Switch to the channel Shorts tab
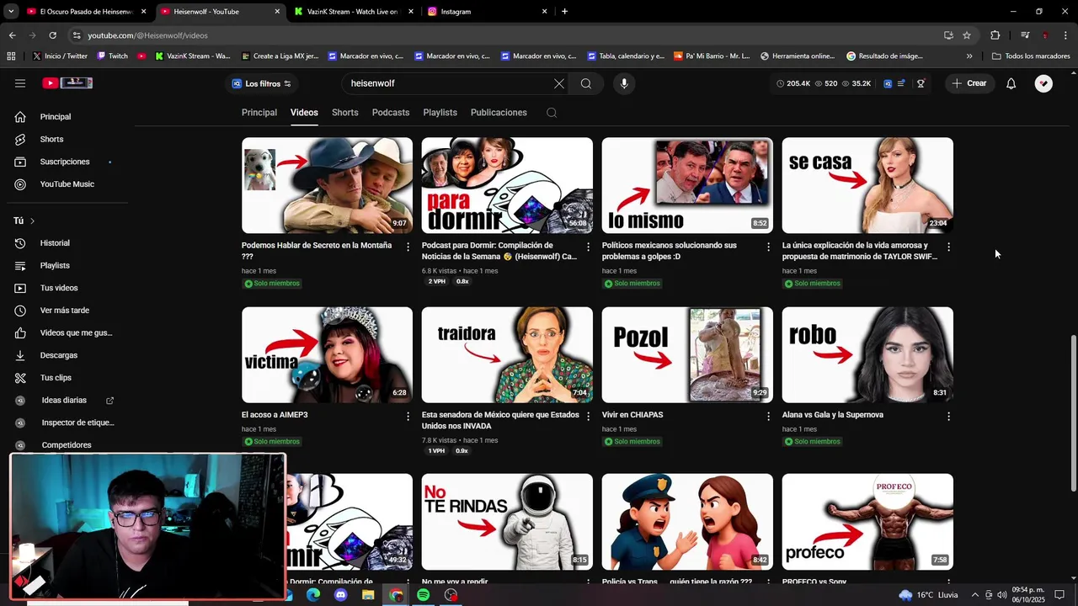Screen dimensions: 1078x606 coord(345,112)
